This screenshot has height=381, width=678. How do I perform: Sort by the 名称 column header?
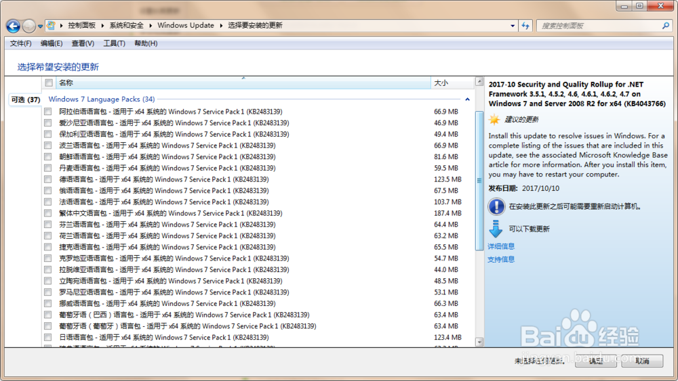pyautogui.click(x=243, y=83)
